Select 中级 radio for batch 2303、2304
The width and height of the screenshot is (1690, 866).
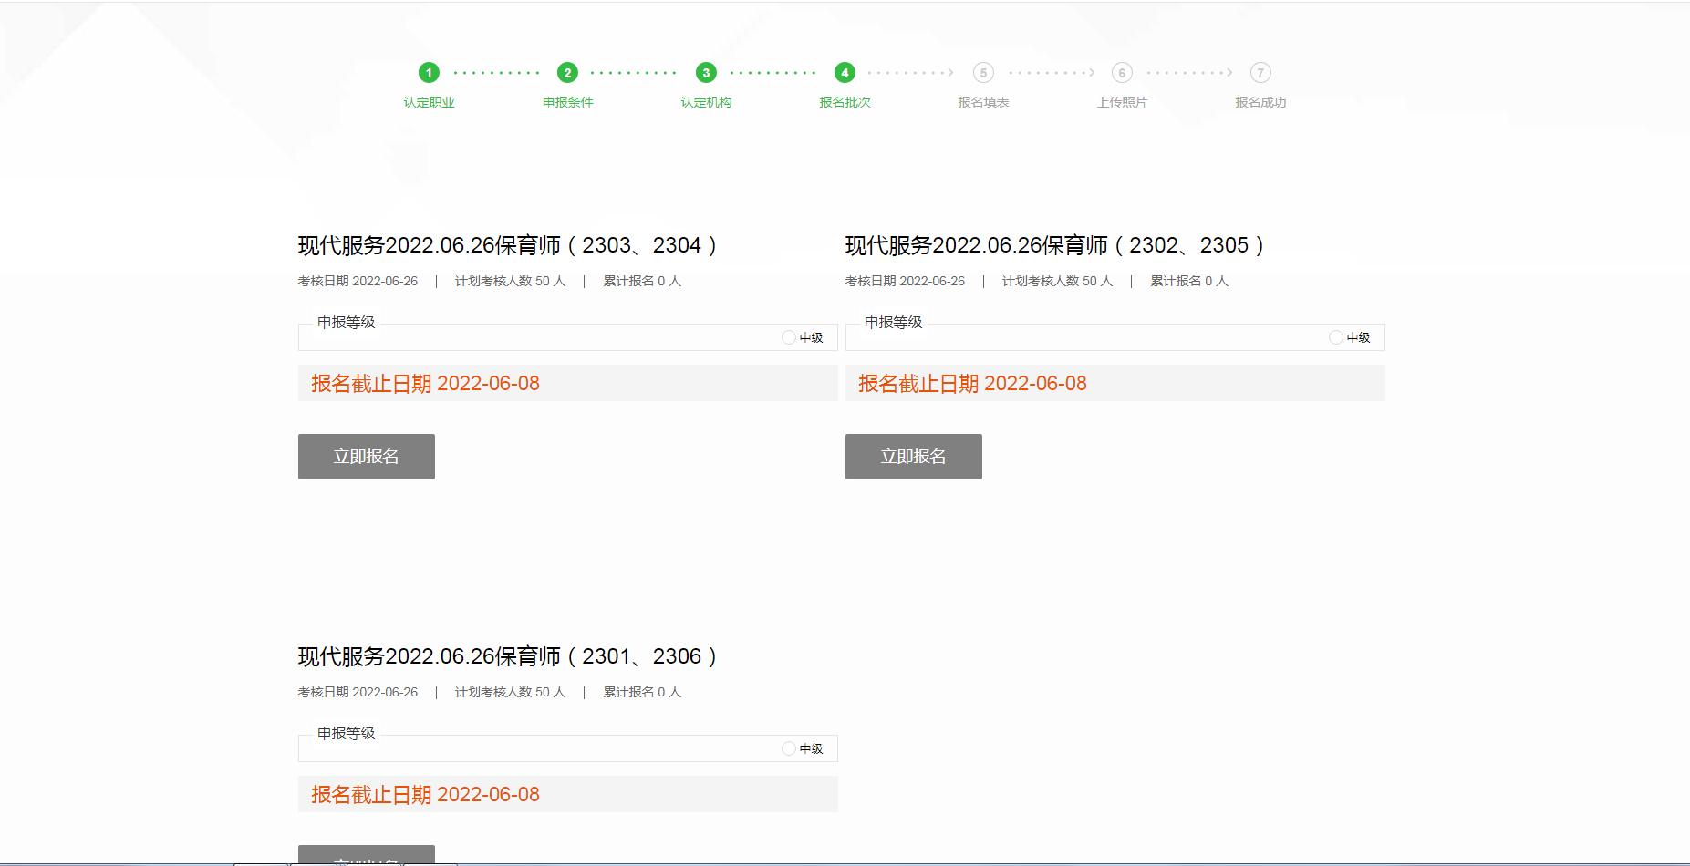(x=789, y=337)
